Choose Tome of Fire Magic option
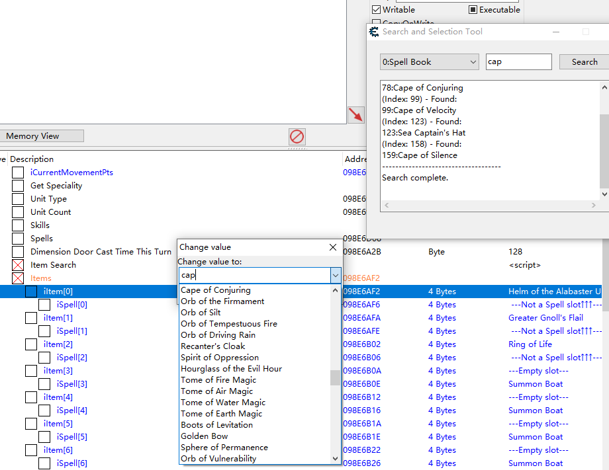 [218, 380]
